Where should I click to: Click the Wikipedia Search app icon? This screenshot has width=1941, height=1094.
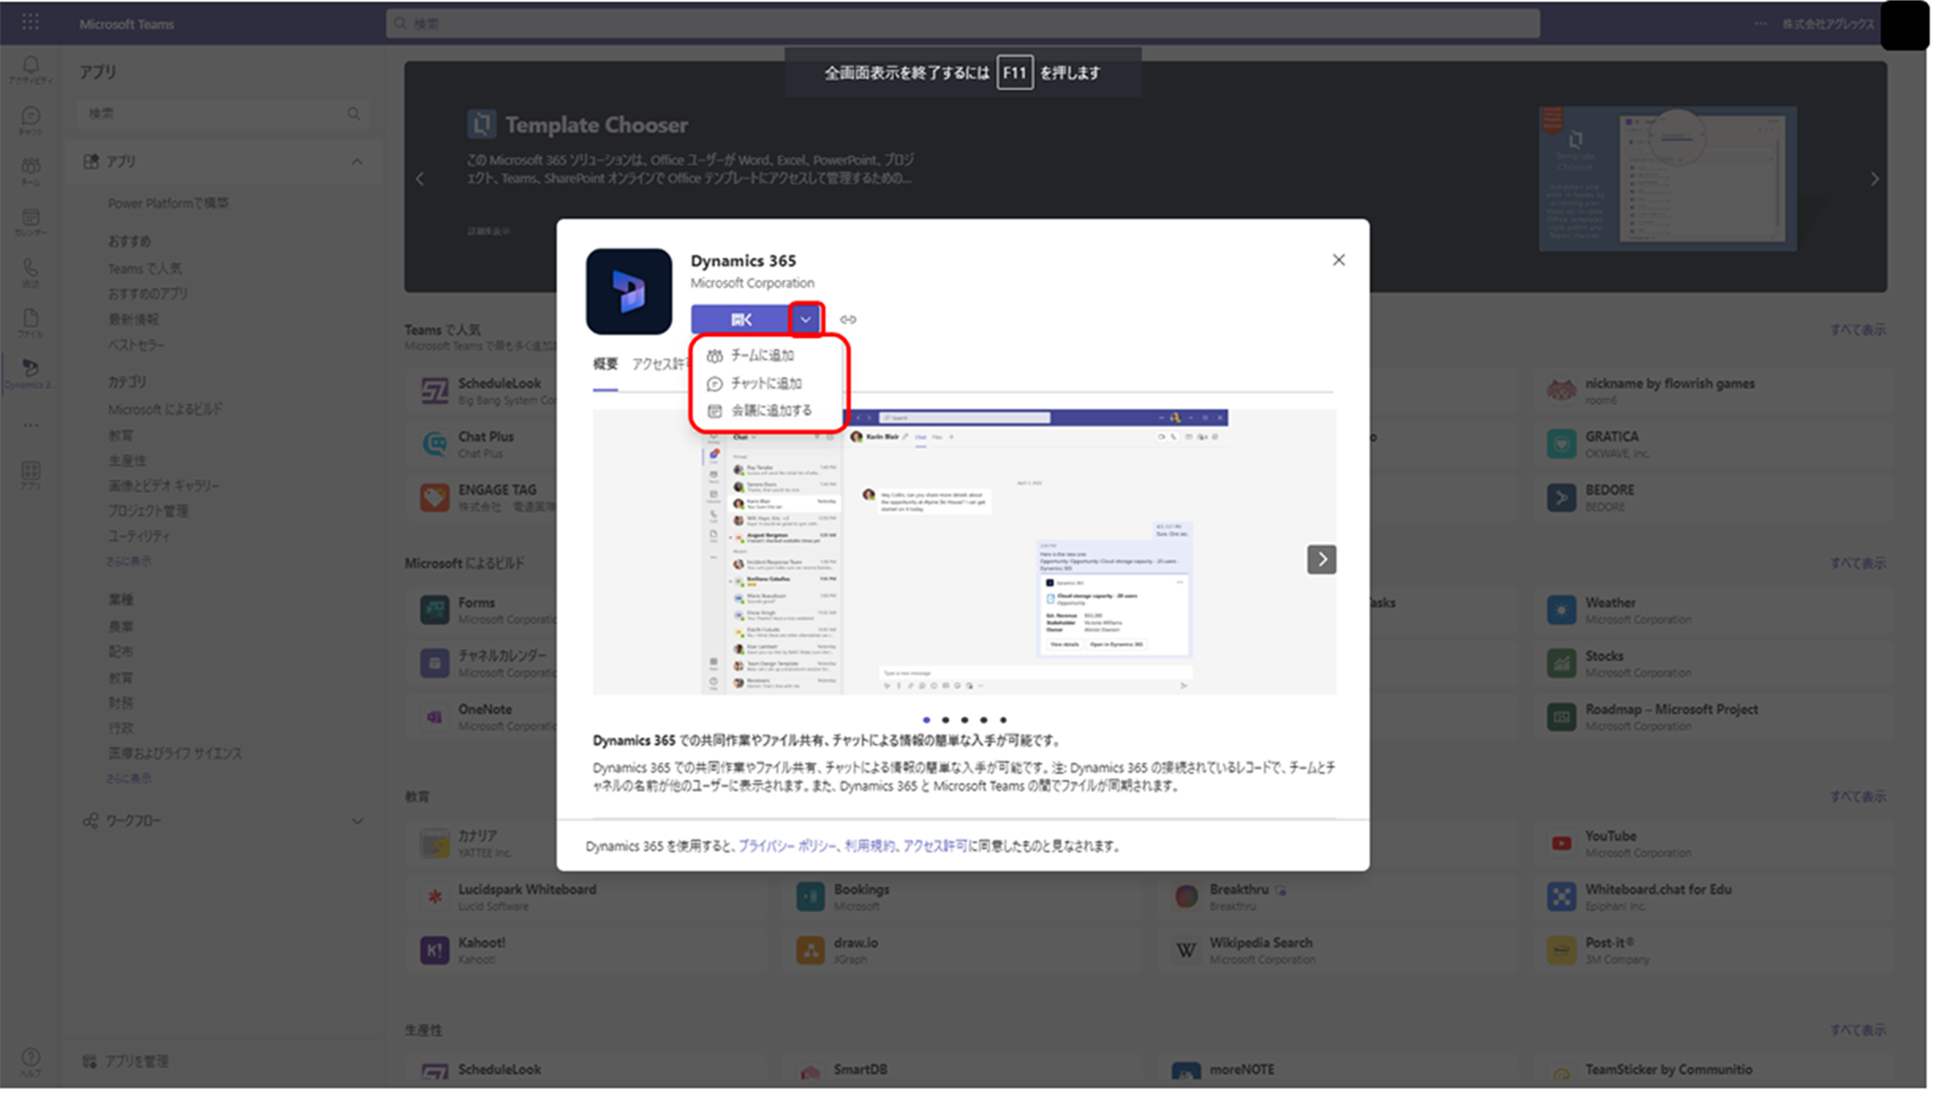click(1186, 950)
